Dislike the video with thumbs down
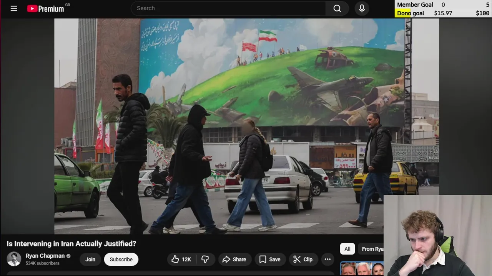 point(205,260)
